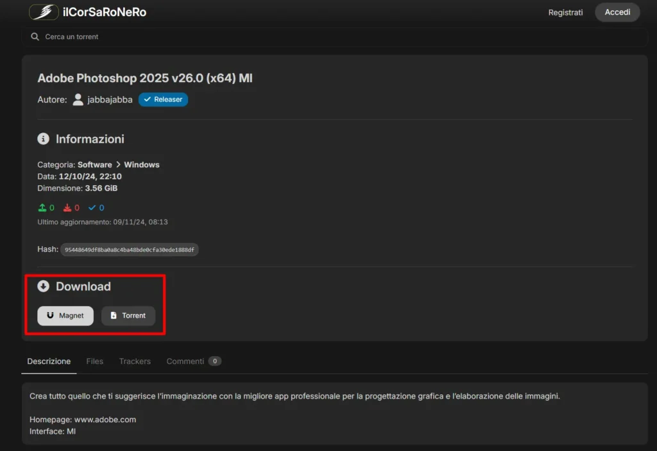Click the Download heading text
657x451 pixels.
[83, 286]
